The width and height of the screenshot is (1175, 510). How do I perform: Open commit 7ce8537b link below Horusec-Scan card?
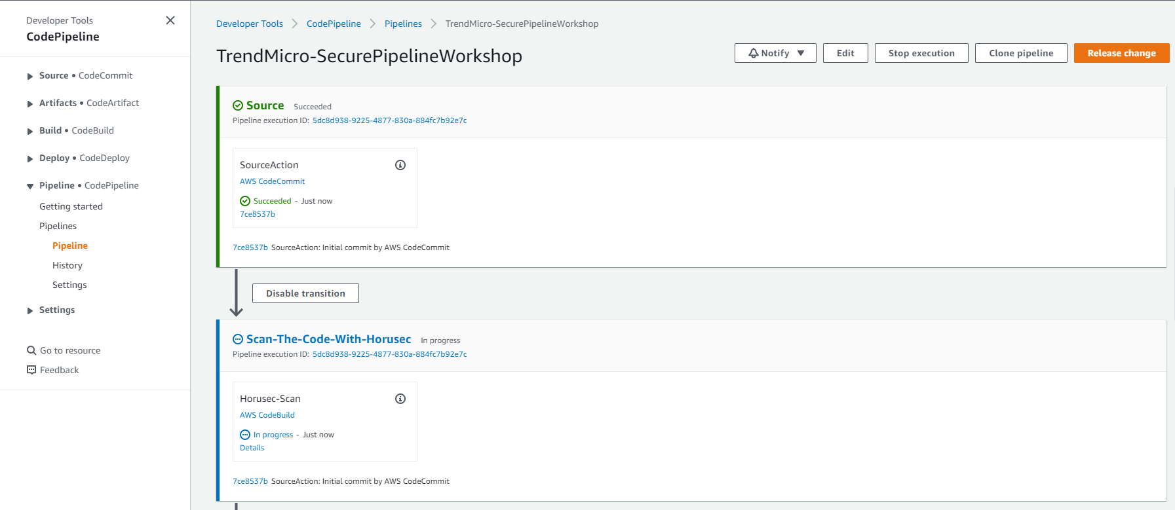click(250, 481)
